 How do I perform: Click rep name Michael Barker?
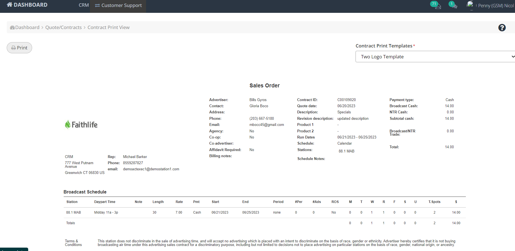point(135,157)
